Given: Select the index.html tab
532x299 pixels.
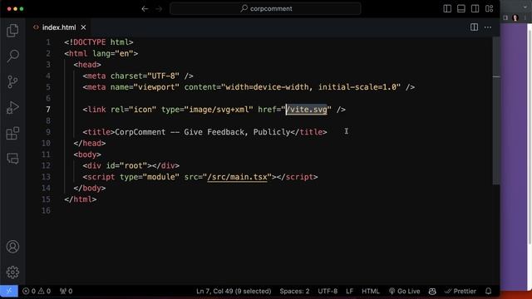Looking at the screenshot, I should click(x=59, y=27).
